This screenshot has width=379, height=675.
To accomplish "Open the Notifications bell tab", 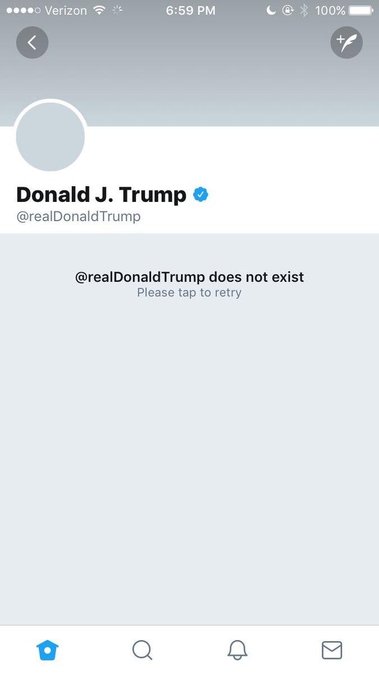I will (x=237, y=650).
